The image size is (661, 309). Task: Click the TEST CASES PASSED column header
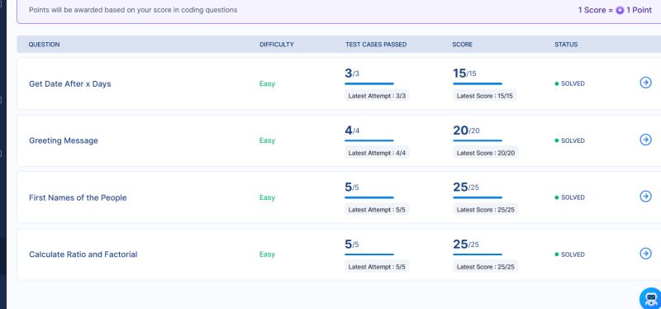pyautogui.click(x=376, y=45)
